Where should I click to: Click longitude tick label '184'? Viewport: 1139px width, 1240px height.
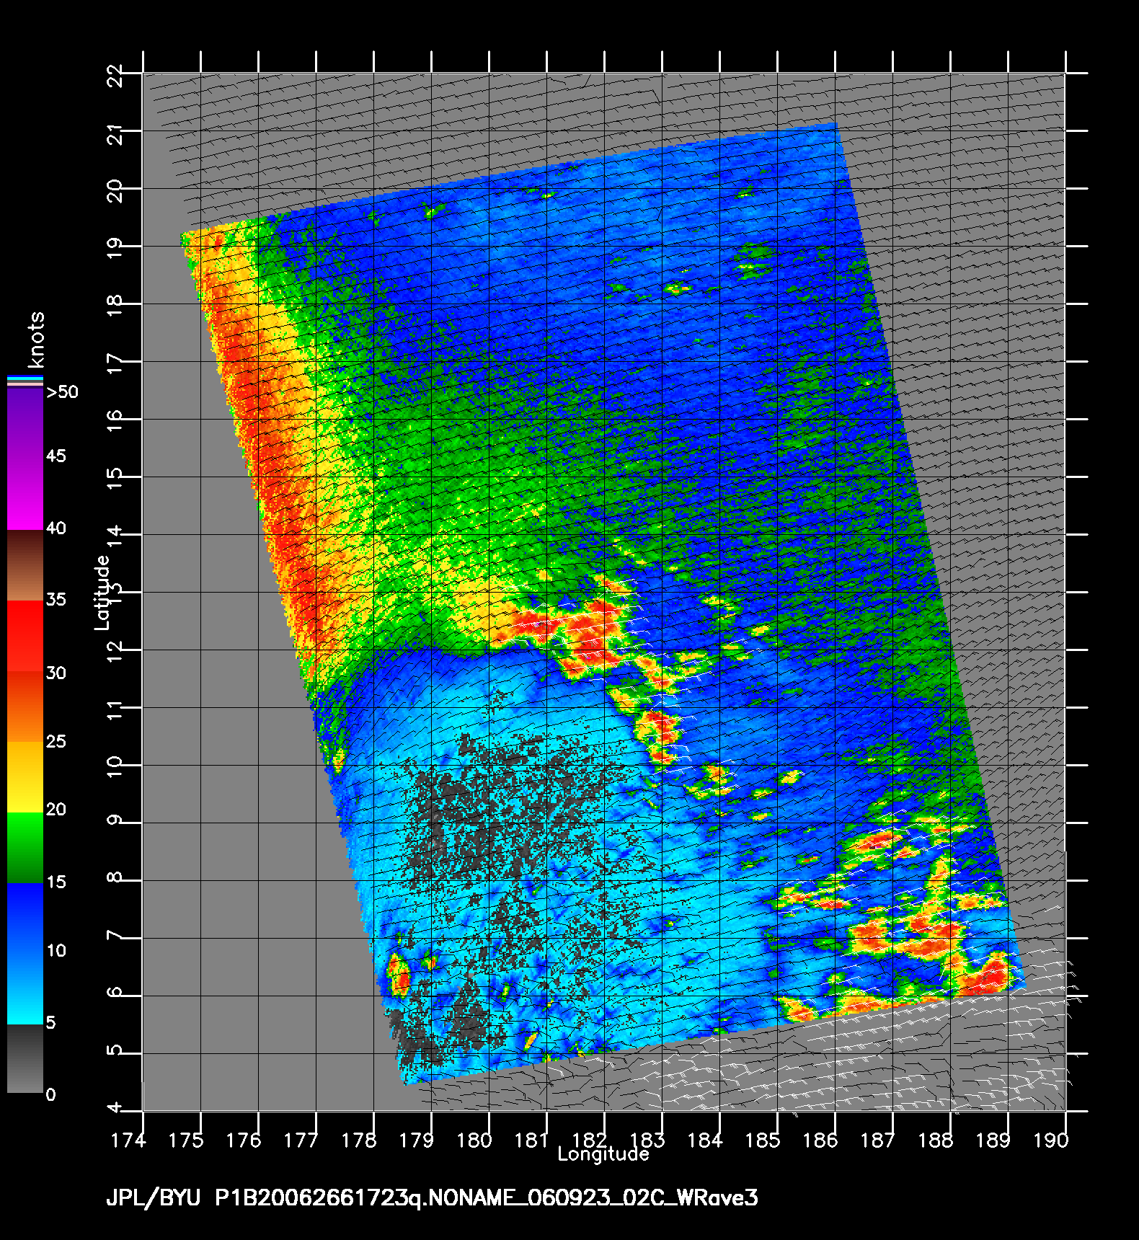coord(705,1140)
